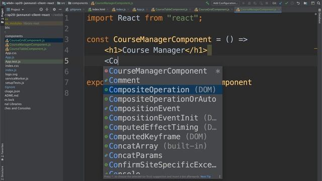The height and width of the screenshot is (181, 322).
Task: Toggle the 1: Project side tool window
Action: (x=2, y=16)
